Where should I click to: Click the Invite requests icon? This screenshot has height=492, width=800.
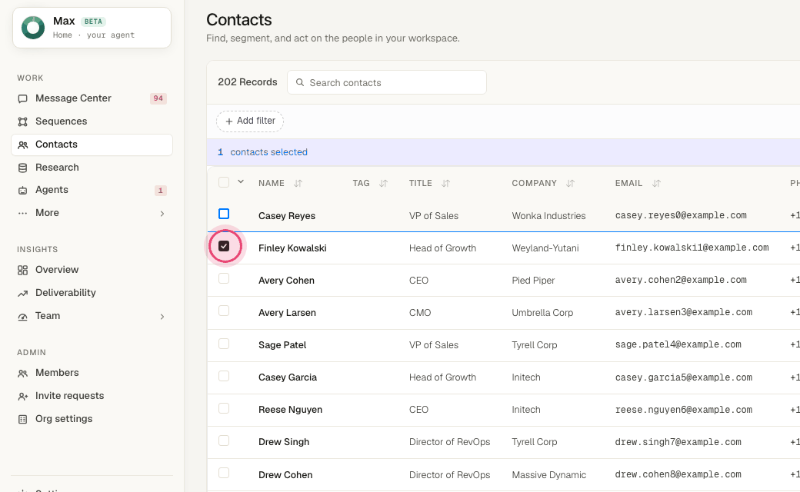click(22, 396)
